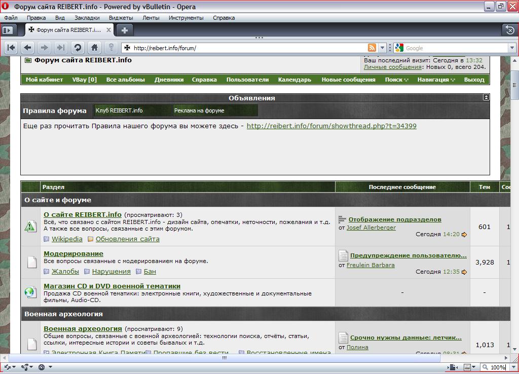Switch to the Клуб REIBERT.info tab
This screenshot has width=519, height=374.
[x=132, y=110]
